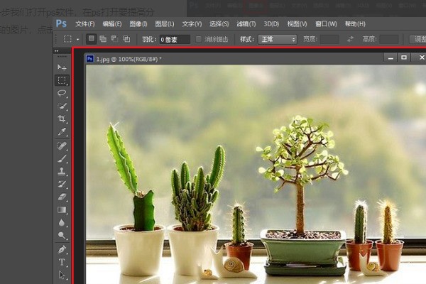
Task: Select the Rectangular Marquee tool
Action: pos(62,80)
